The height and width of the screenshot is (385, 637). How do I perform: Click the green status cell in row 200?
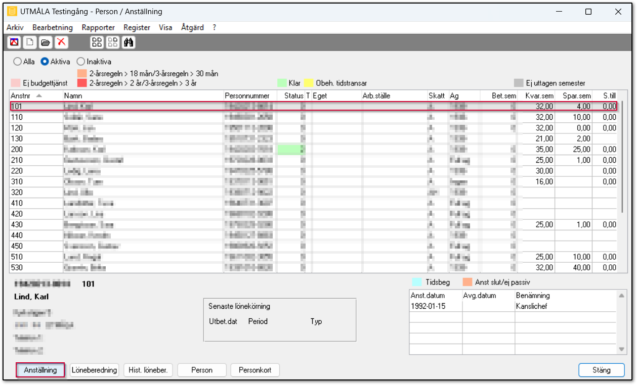[x=290, y=150]
